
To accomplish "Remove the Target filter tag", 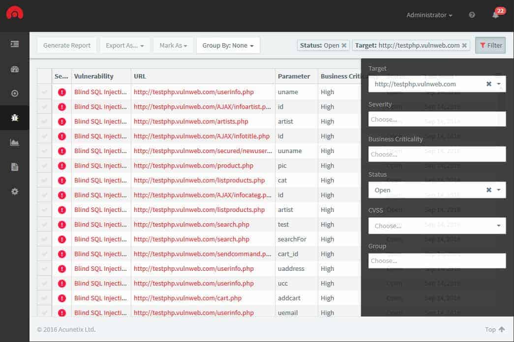I will [x=464, y=46].
